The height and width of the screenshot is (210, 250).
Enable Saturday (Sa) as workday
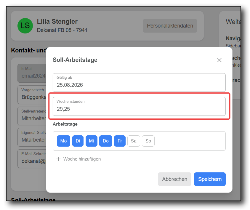(x=134, y=141)
